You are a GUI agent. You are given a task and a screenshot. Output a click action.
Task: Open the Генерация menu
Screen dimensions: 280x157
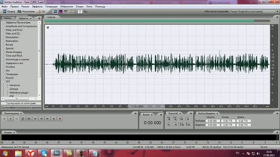click(x=52, y=7)
